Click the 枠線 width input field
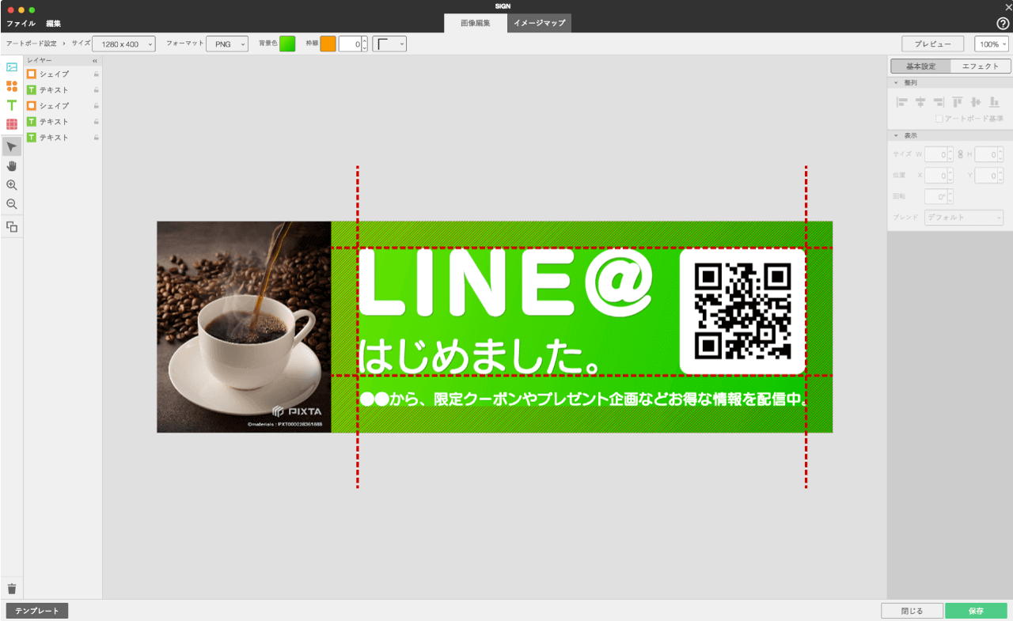This screenshot has width=1013, height=621. (351, 44)
